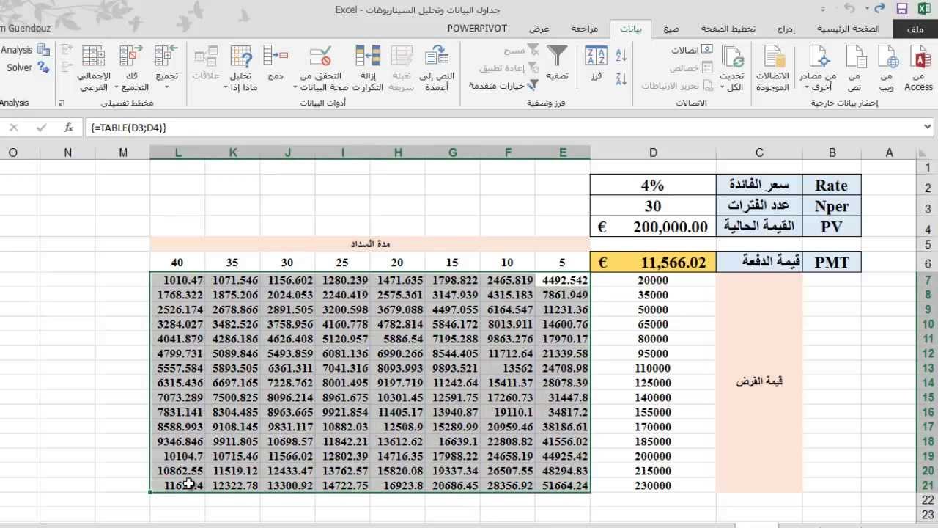
Task: Click the Rate label cell
Action: pos(832,185)
